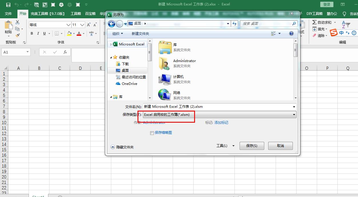This screenshot has height=197, width=358.
Task: Click the 添加标记 link
Action: pos(221,122)
